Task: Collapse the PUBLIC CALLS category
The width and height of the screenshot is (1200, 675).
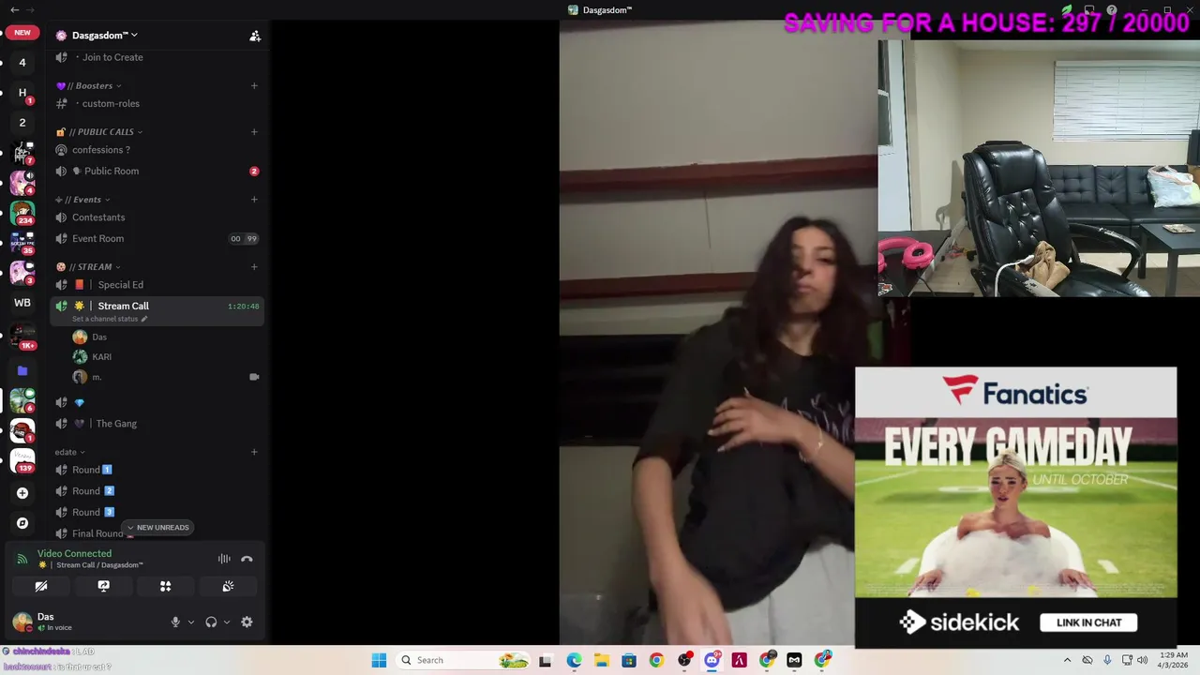Action: click(105, 132)
